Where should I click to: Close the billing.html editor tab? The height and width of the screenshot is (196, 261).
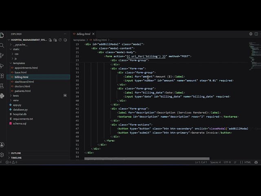93,34
